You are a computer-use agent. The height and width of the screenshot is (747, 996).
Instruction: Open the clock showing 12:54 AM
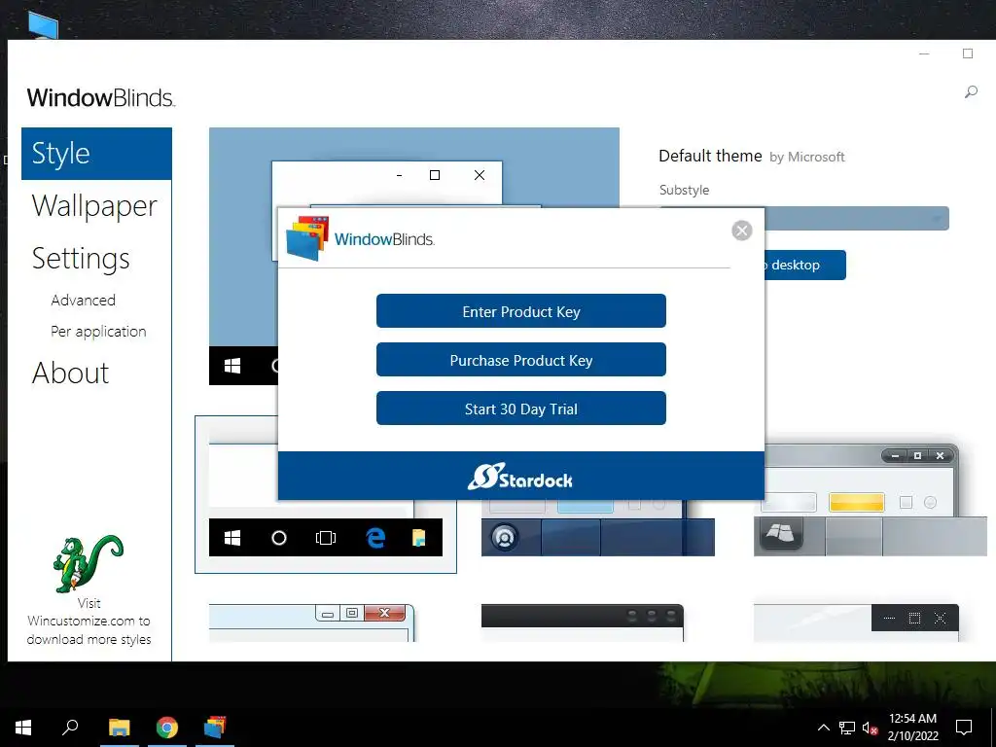[912, 728]
